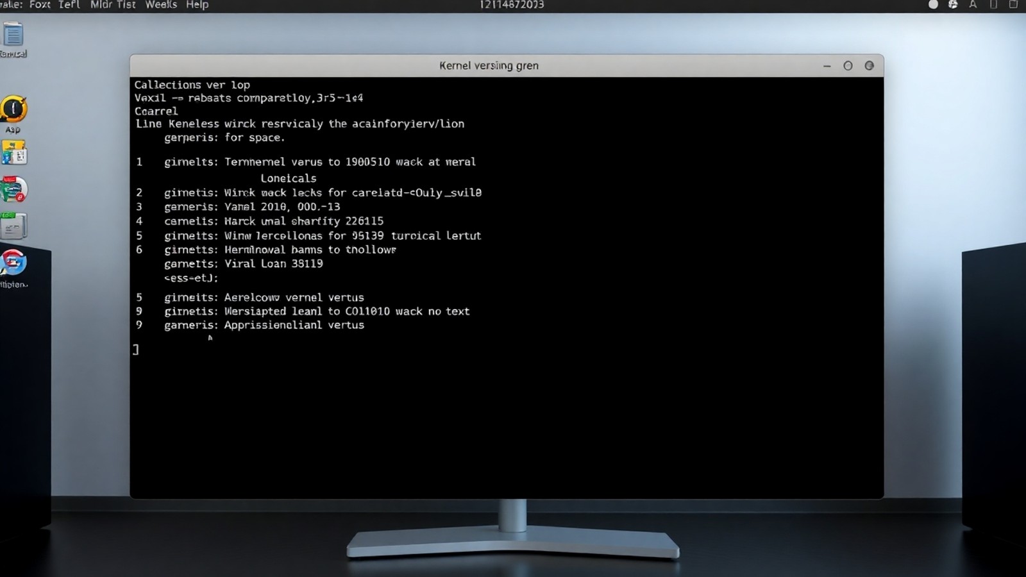1026x577 pixels.
Task: Maximize the Kernel versiing gren window
Action: click(x=848, y=66)
